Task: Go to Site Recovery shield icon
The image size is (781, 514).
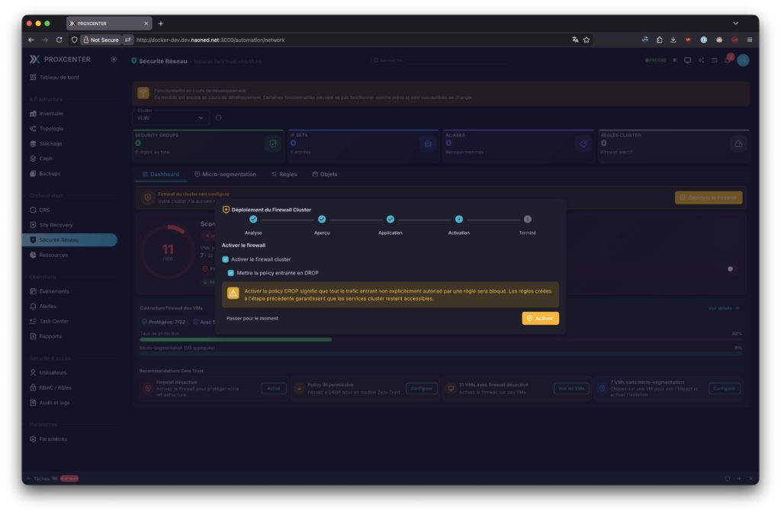Action: point(33,225)
